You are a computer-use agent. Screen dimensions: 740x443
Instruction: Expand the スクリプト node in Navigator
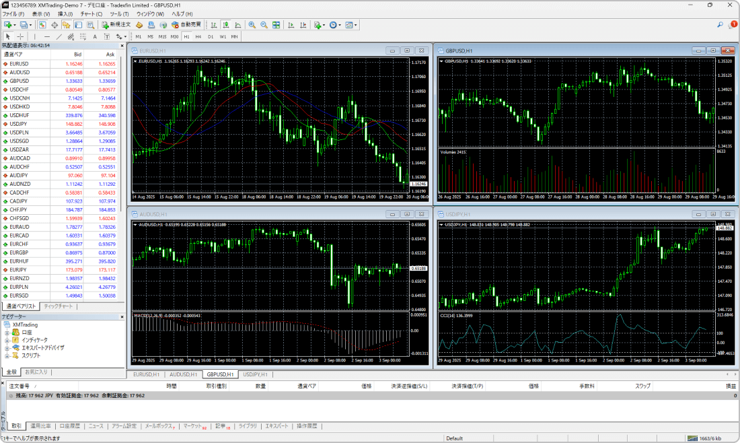7,355
